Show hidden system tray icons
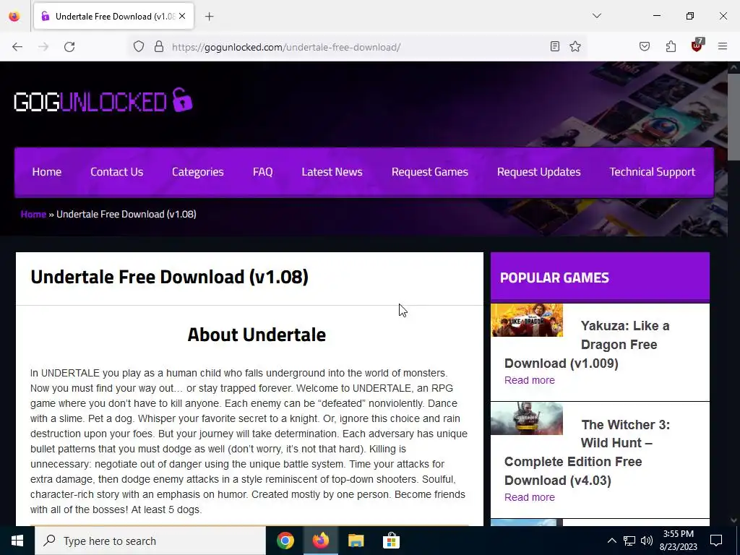740x555 pixels. pyautogui.click(x=611, y=541)
